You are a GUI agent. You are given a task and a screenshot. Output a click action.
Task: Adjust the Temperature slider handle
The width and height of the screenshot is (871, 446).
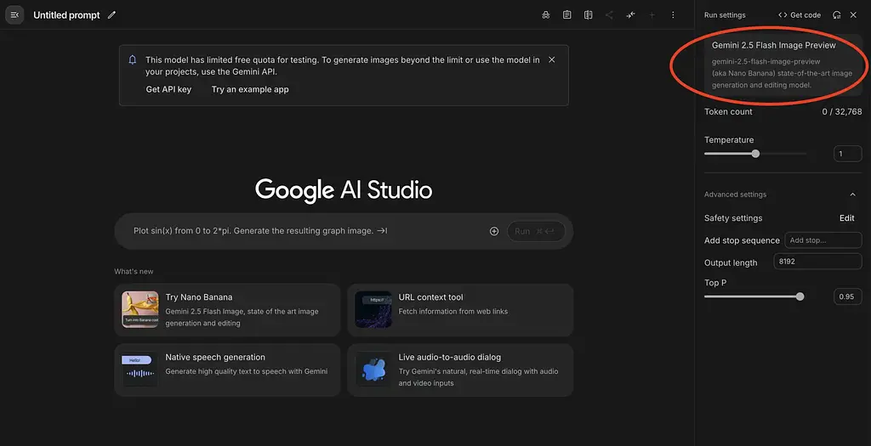coord(755,154)
